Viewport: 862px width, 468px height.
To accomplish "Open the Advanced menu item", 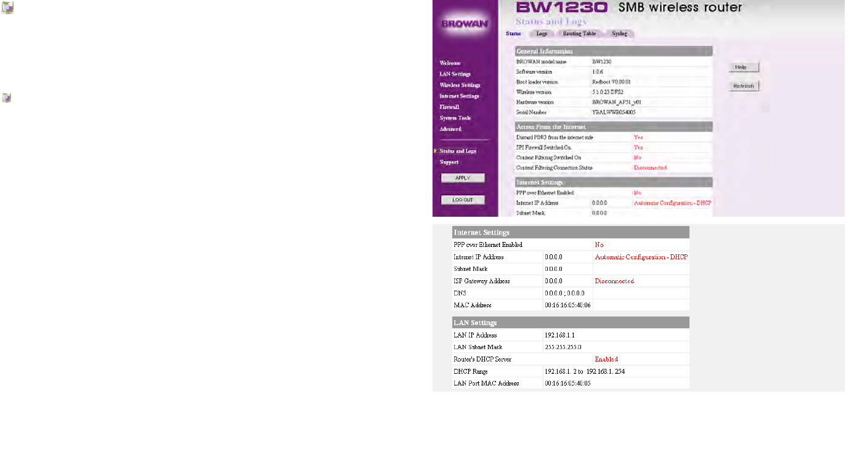I will click(450, 130).
